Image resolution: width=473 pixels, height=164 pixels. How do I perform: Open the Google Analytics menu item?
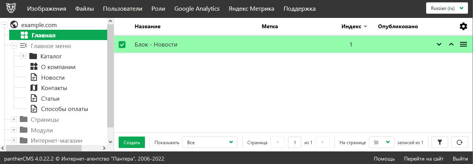coord(197,8)
